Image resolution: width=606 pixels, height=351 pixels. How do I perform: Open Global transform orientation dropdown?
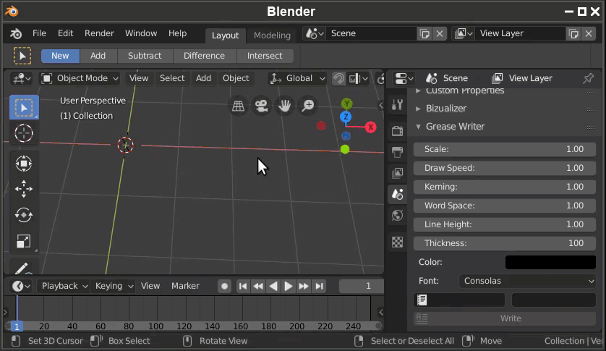pyautogui.click(x=296, y=79)
